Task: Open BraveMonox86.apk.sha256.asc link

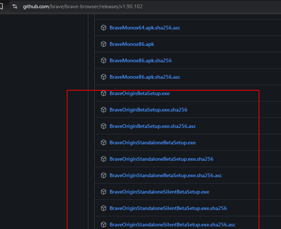Action: coord(145,77)
